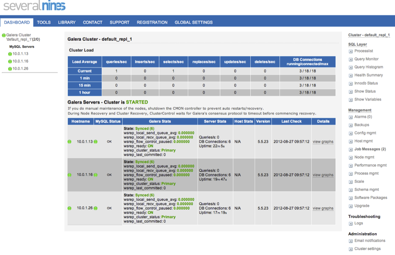Click green status dot beside sidebar 10.0.1.16
The width and height of the screenshot is (395, 255).
pos(10,62)
